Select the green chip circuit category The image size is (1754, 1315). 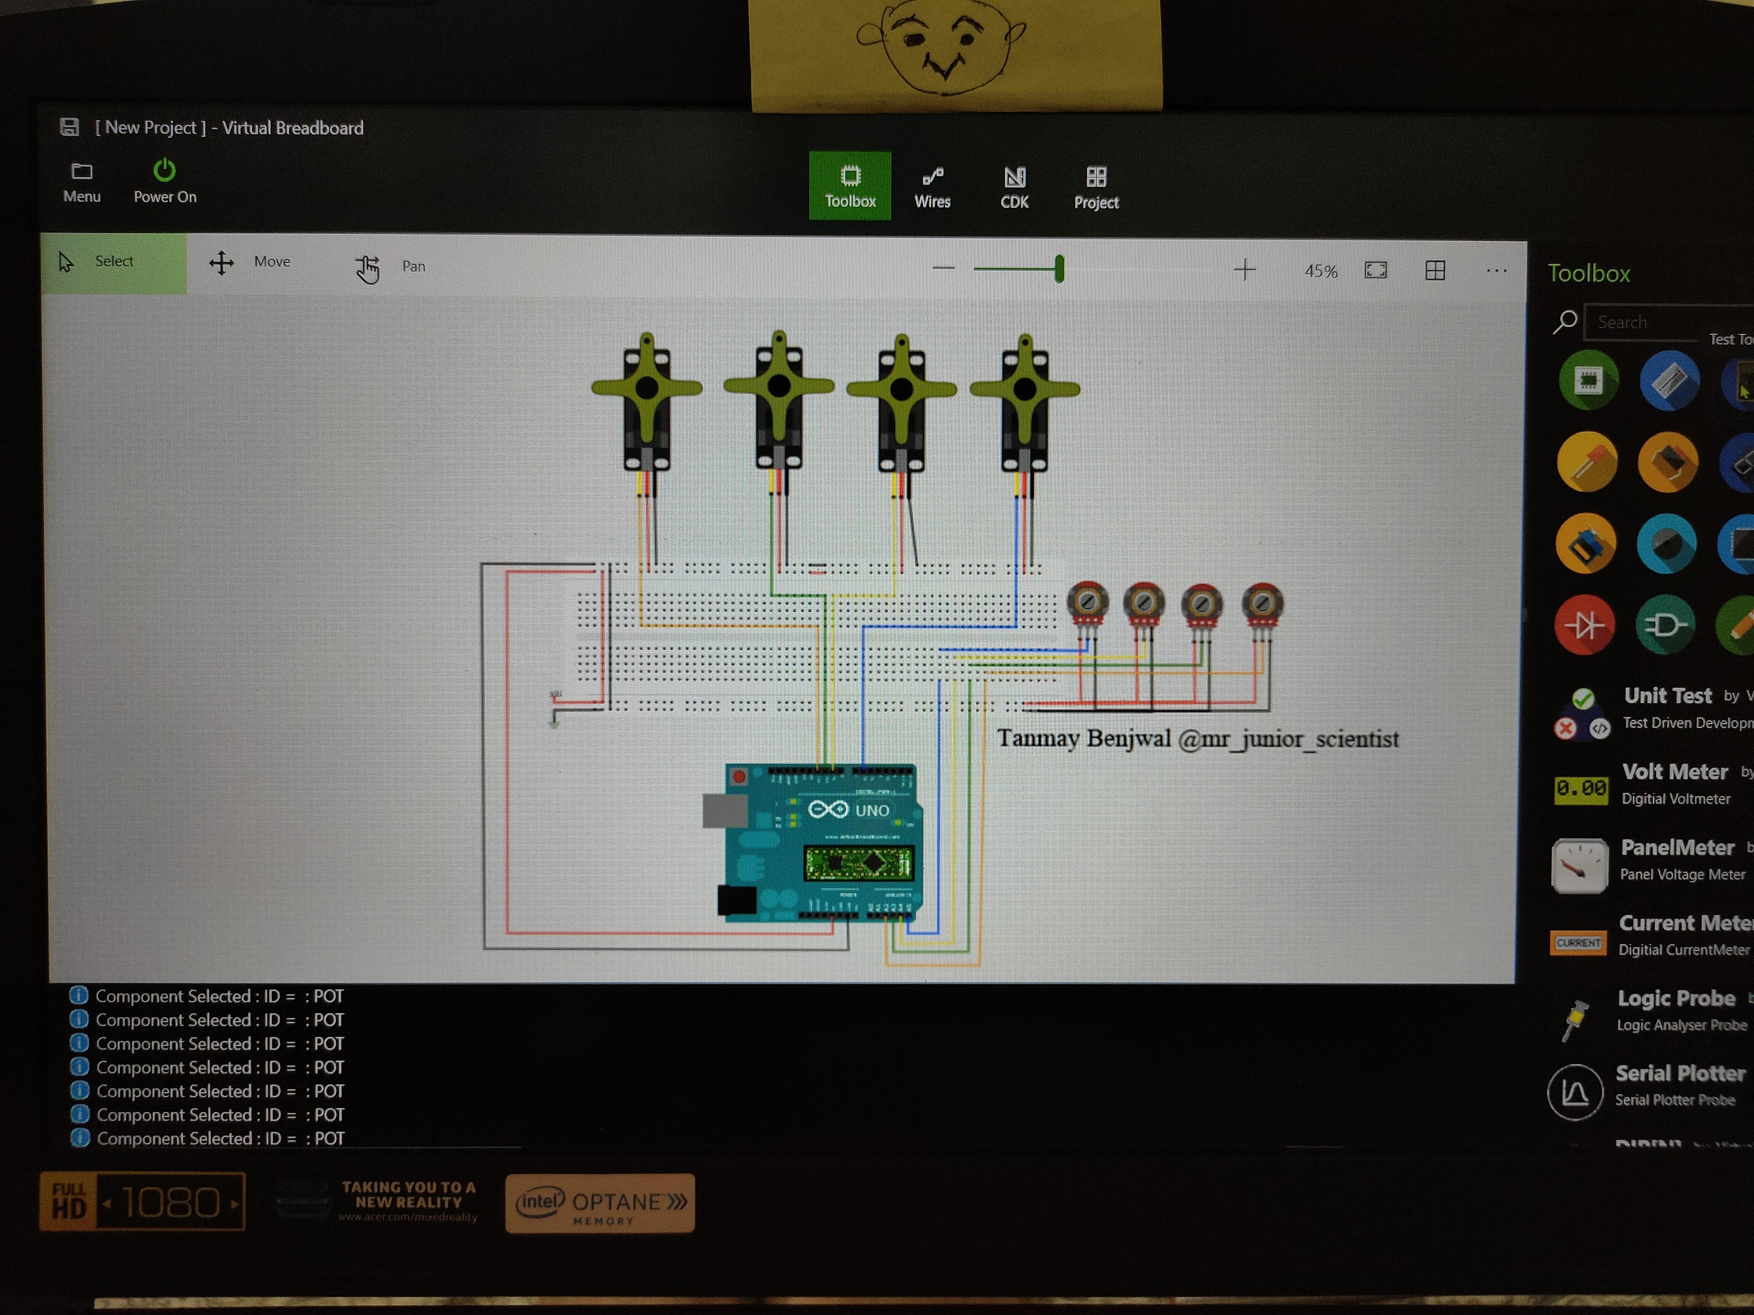click(x=1588, y=380)
